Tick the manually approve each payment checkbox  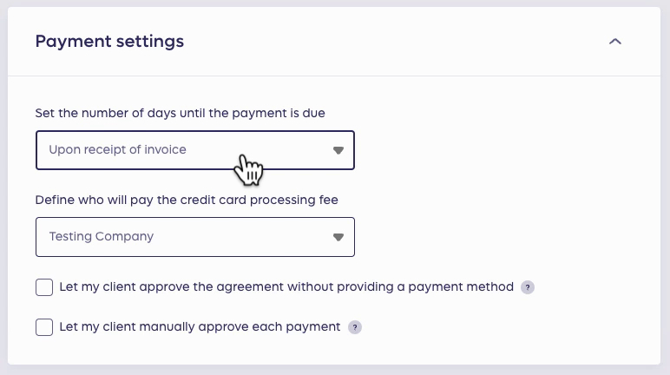click(x=44, y=327)
